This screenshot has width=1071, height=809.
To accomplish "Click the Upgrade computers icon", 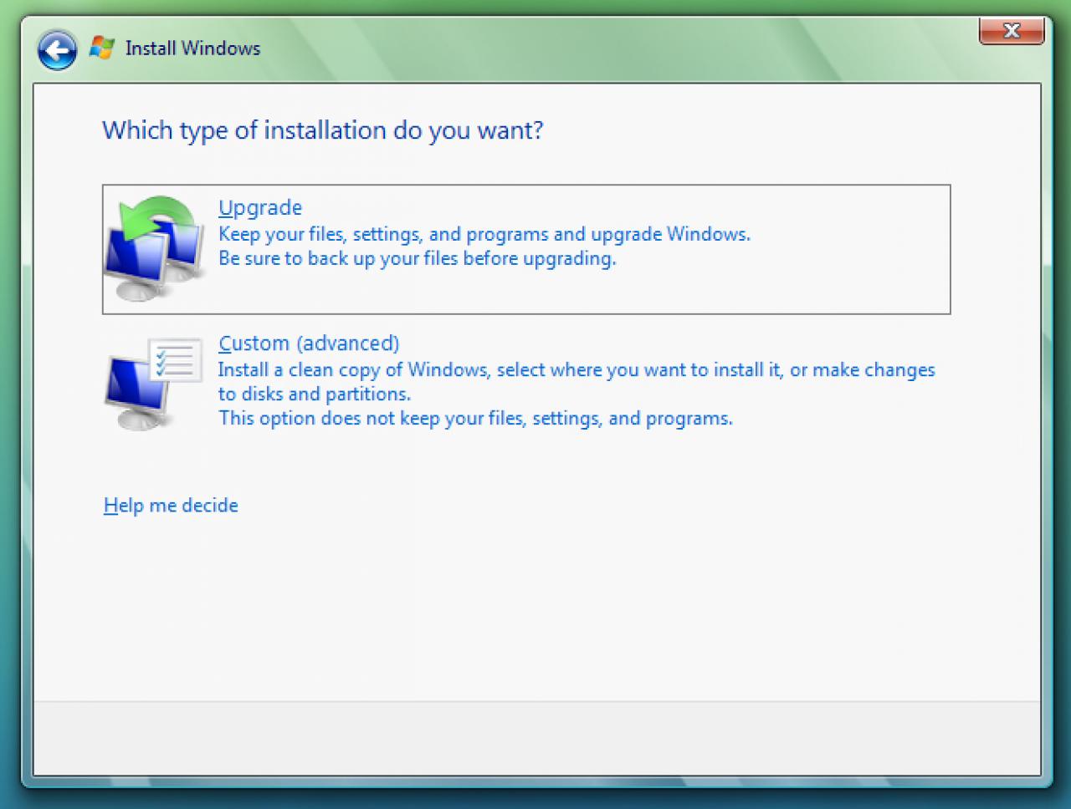I will pyautogui.click(x=154, y=248).
